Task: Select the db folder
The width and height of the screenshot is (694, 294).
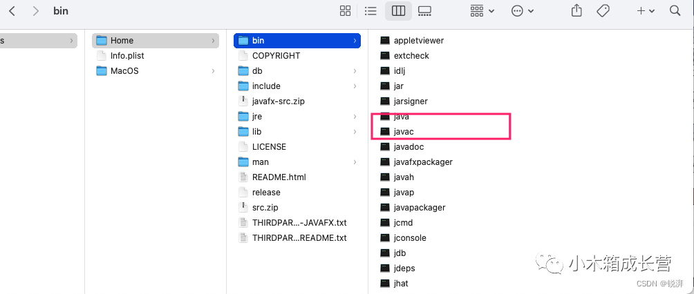Action: pyautogui.click(x=297, y=70)
